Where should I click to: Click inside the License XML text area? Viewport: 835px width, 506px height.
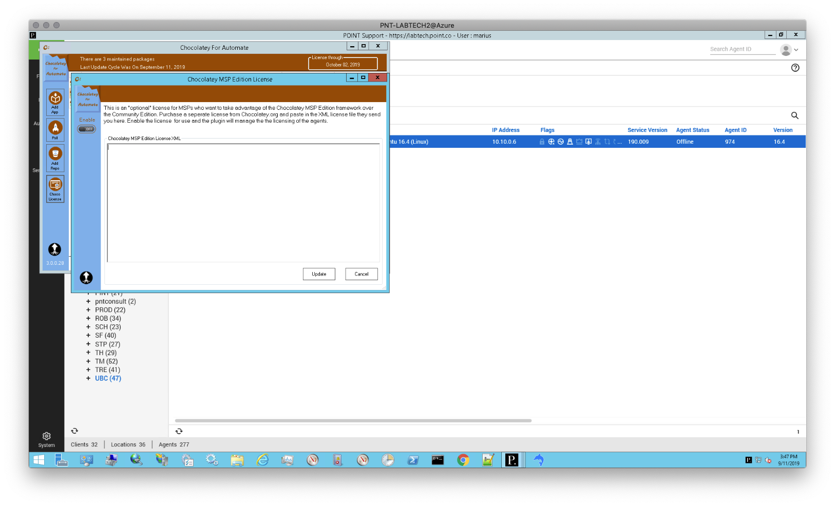(x=242, y=203)
